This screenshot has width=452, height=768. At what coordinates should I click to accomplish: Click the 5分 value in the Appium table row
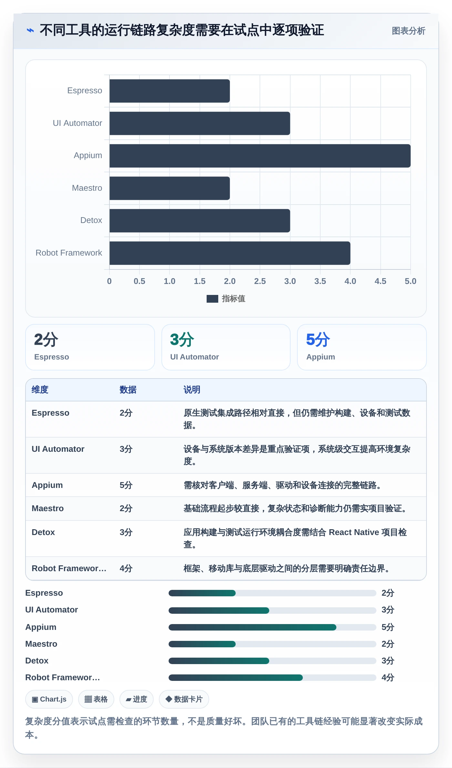126,485
